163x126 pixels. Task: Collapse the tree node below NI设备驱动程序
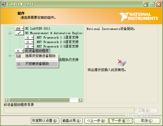(10, 55)
